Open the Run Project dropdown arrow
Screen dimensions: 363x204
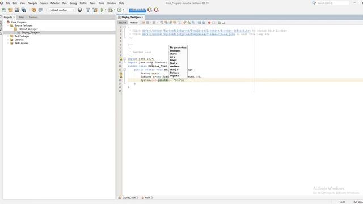click(105, 10)
